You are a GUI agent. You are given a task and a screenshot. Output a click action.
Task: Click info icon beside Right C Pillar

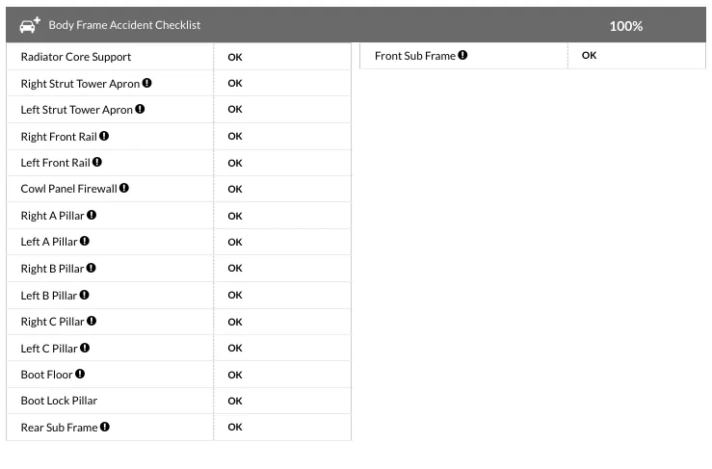pos(92,322)
